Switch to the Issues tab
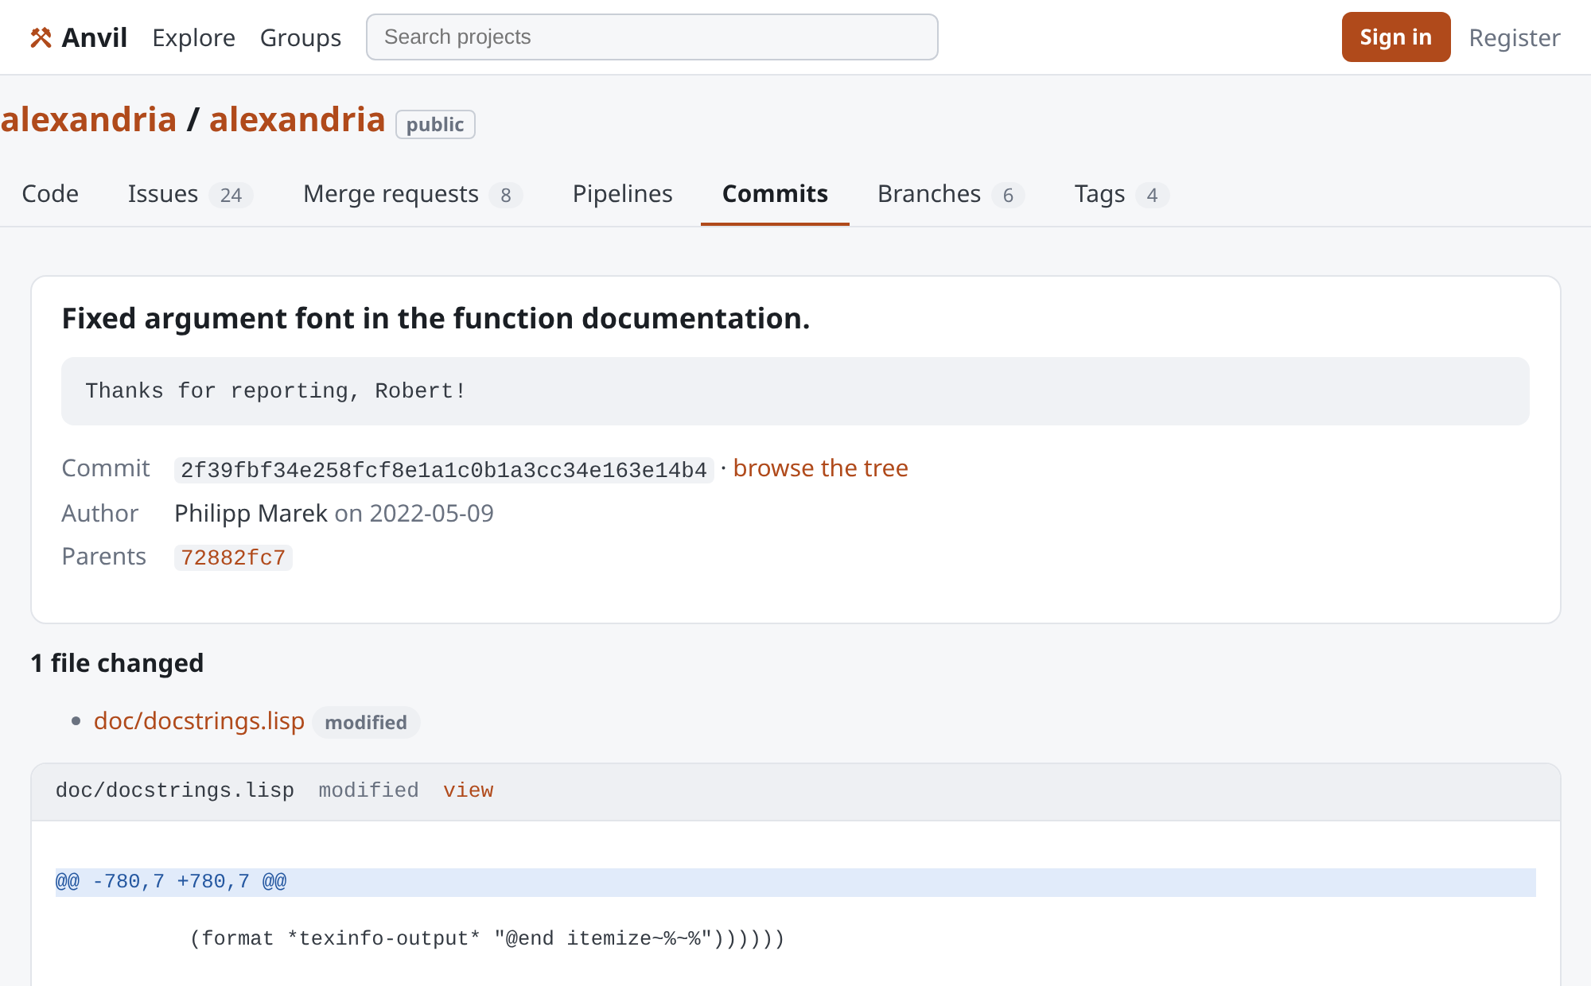Screen dimensions: 1591x986 [190, 194]
